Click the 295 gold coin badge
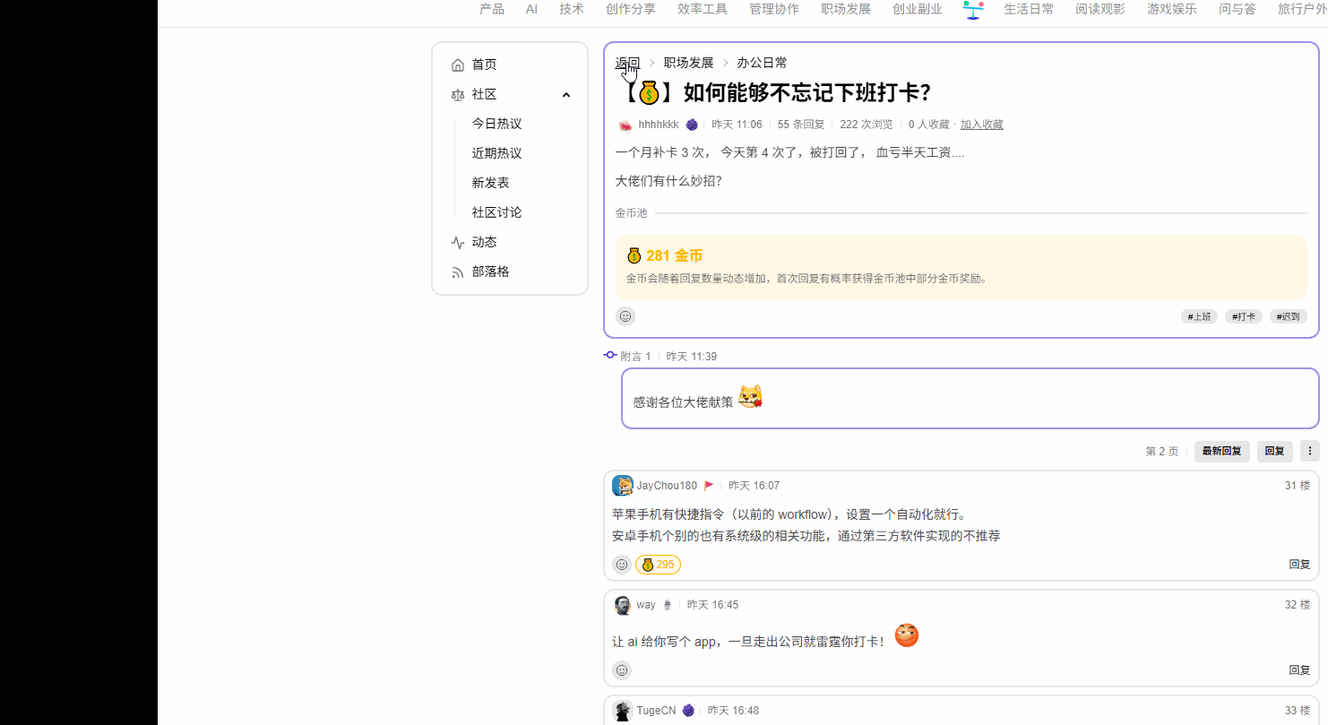The width and height of the screenshot is (1328, 725). tap(658, 565)
